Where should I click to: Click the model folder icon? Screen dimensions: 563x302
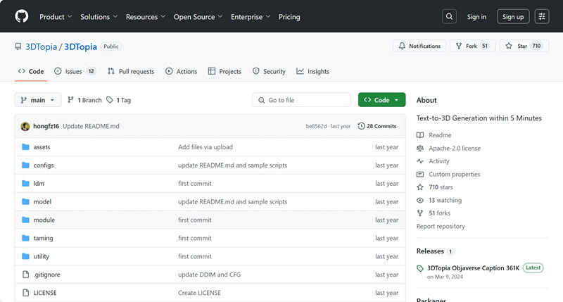click(x=25, y=202)
